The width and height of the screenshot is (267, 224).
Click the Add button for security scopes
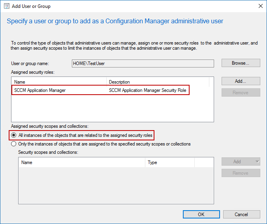tap(237, 161)
